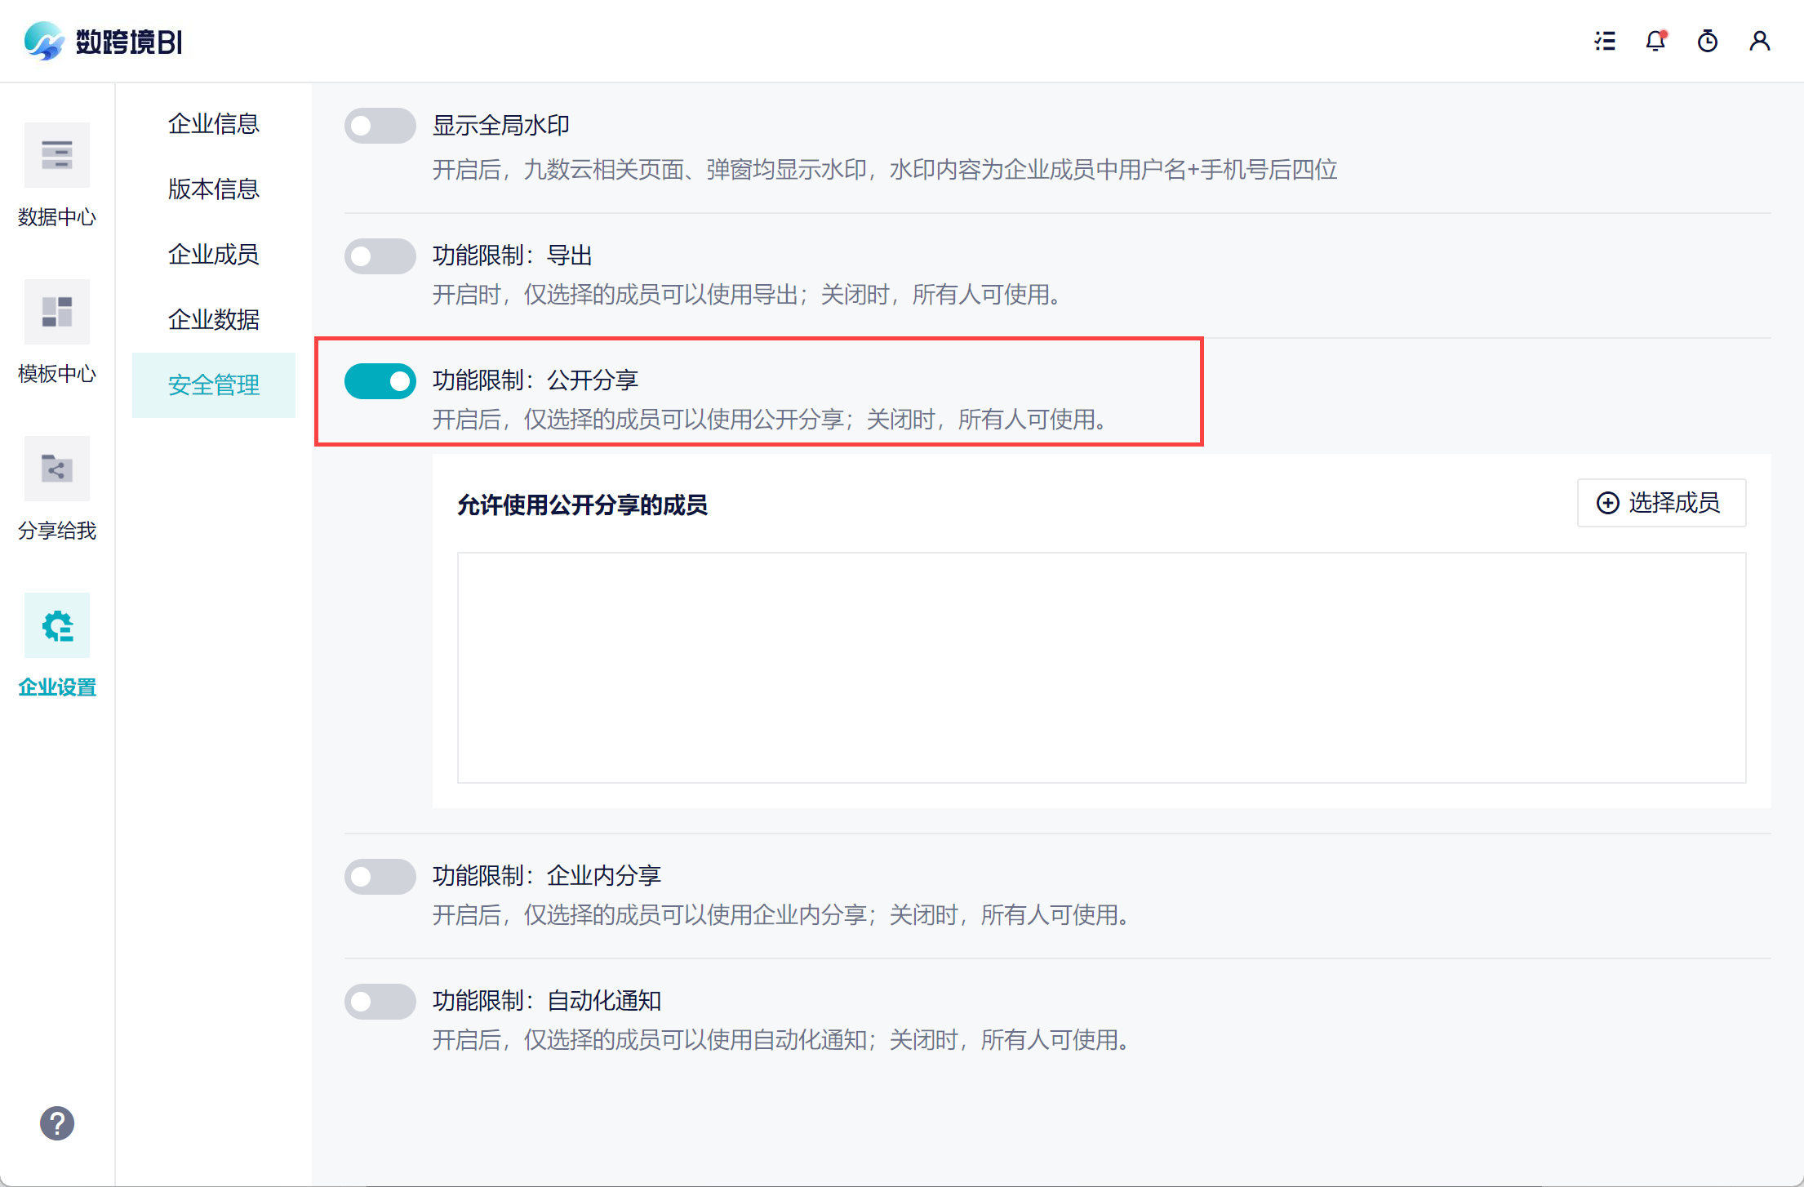Enable 企业内分享 restriction toggle

pos(380,877)
